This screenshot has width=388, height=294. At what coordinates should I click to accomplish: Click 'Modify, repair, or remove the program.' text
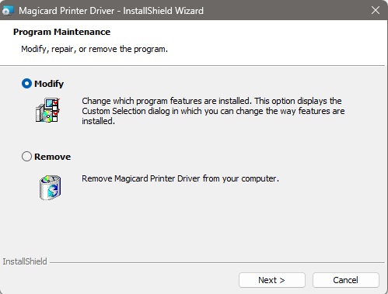(x=95, y=49)
